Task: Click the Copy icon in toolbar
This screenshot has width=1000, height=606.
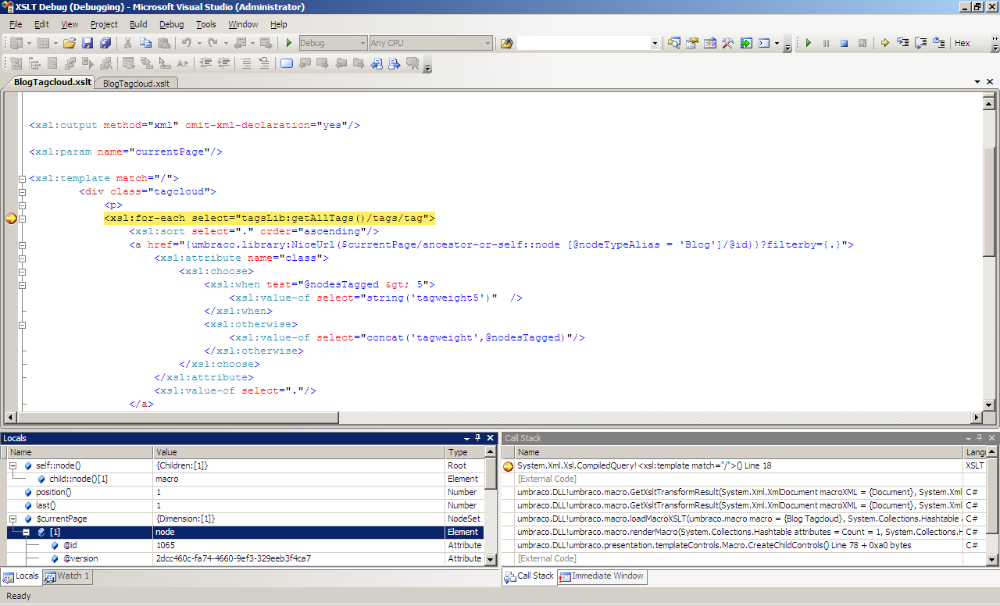Action: pos(145,43)
